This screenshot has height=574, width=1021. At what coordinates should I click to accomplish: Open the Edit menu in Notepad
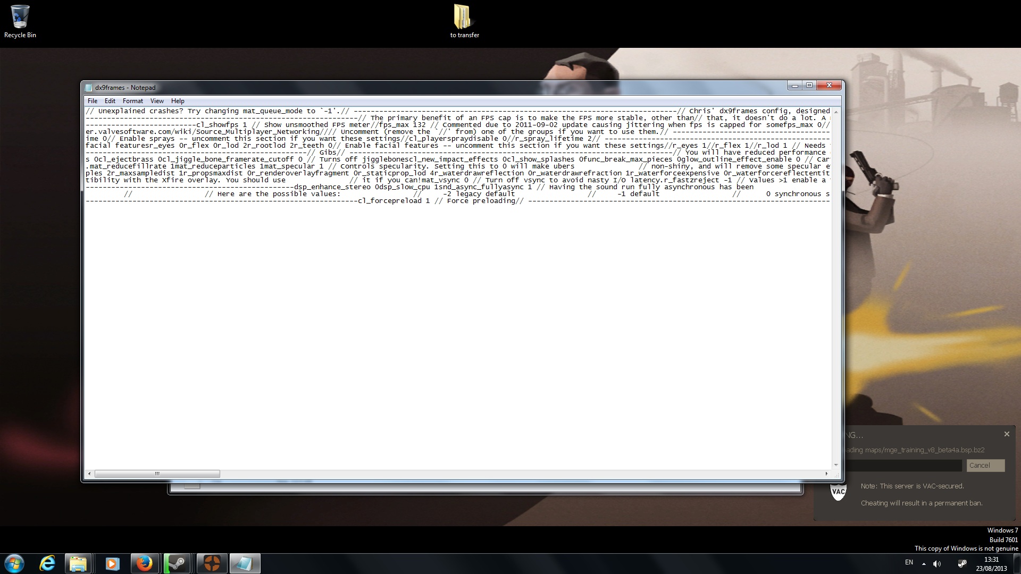(110, 101)
